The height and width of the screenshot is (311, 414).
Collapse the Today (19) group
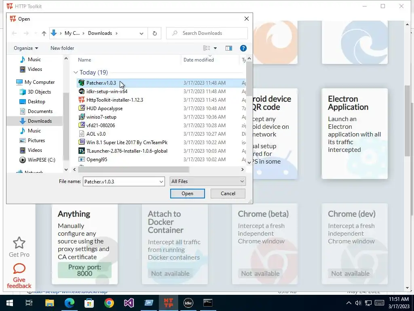76,72
